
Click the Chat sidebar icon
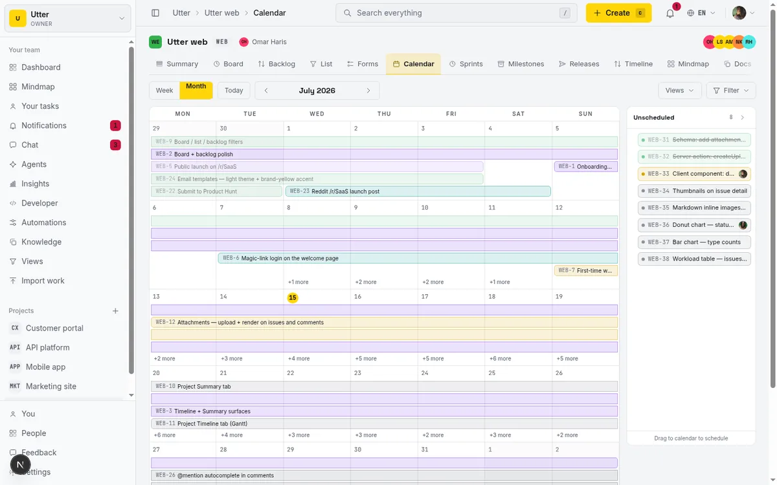(13, 145)
